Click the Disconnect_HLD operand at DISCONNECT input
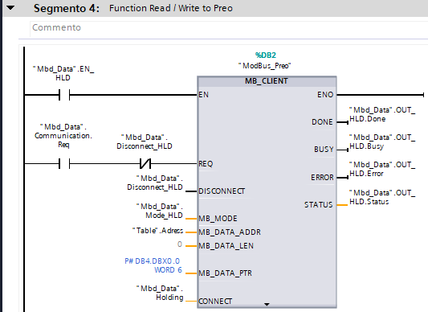 click(x=155, y=183)
